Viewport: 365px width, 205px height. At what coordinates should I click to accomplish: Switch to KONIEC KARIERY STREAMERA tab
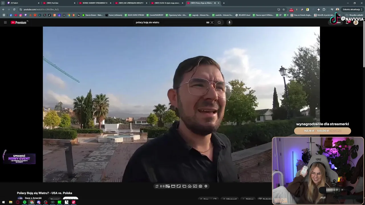[x=95, y=3]
